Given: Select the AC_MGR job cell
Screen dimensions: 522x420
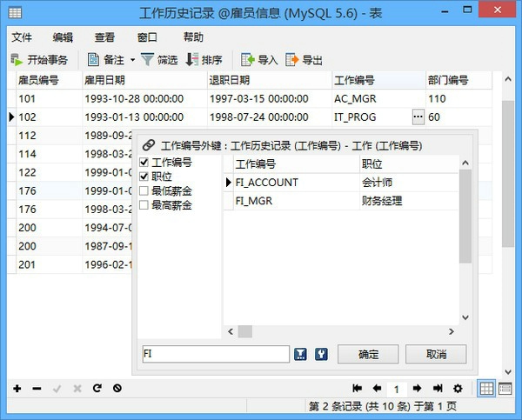Looking at the screenshot, I should [378, 98].
